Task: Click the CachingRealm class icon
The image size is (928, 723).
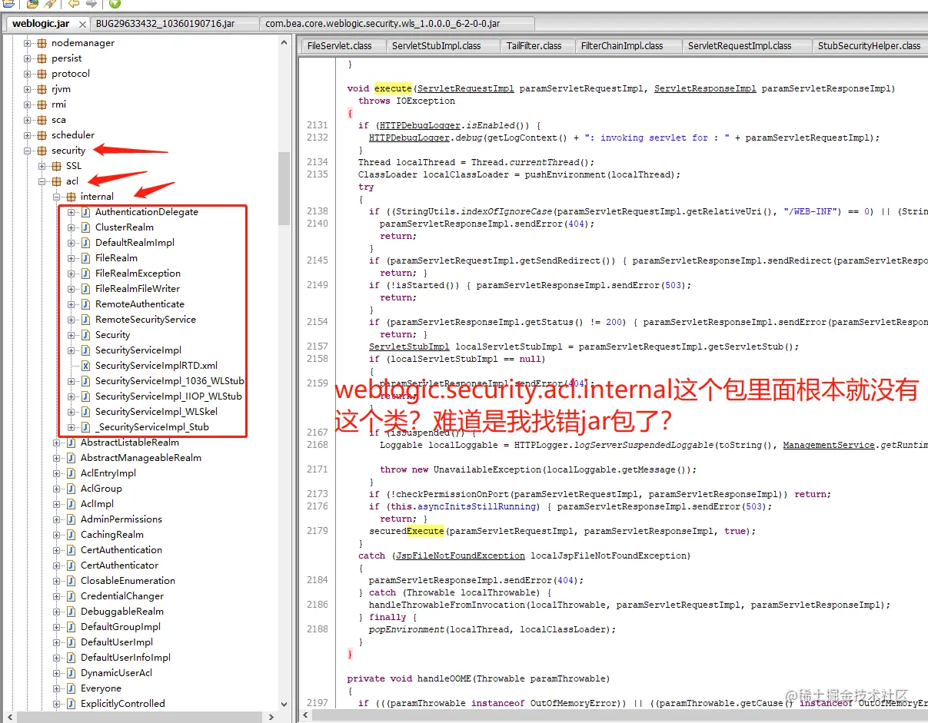Action: (x=71, y=535)
